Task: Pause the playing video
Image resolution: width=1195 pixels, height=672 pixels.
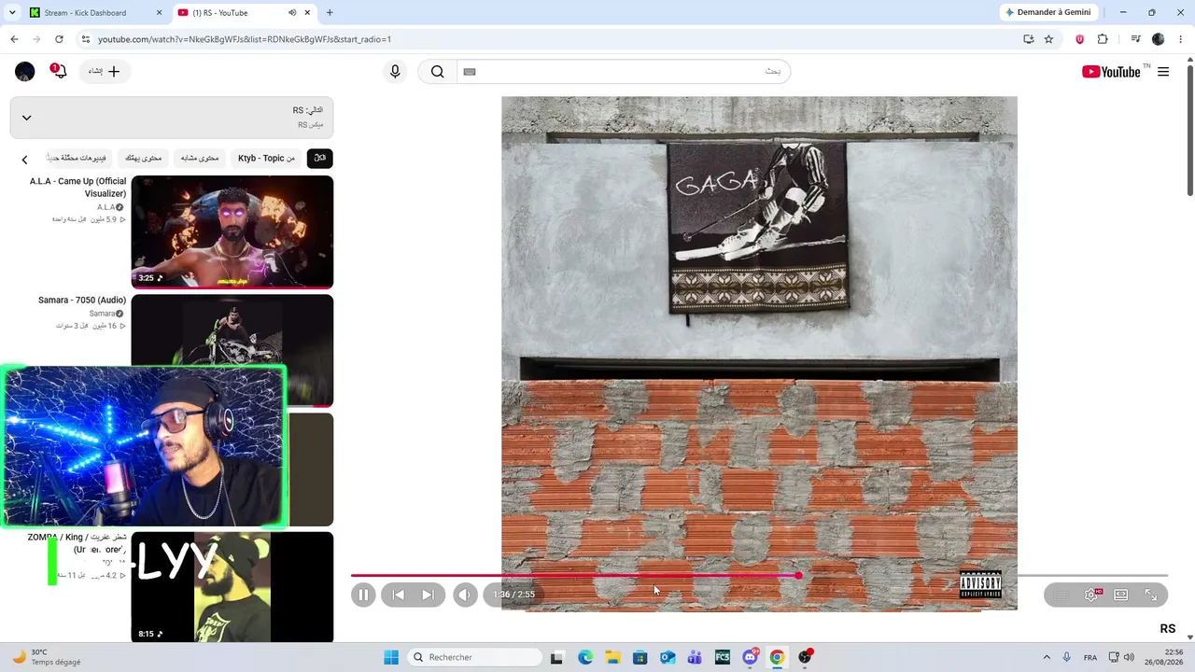Action: tap(363, 595)
